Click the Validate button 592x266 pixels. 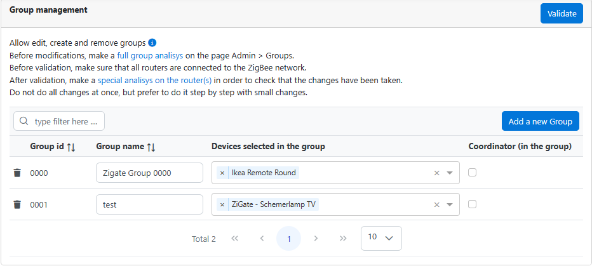click(562, 13)
